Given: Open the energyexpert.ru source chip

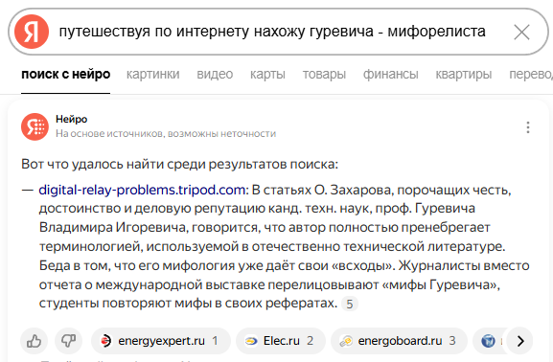Looking at the screenshot, I should [x=160, y=341].
